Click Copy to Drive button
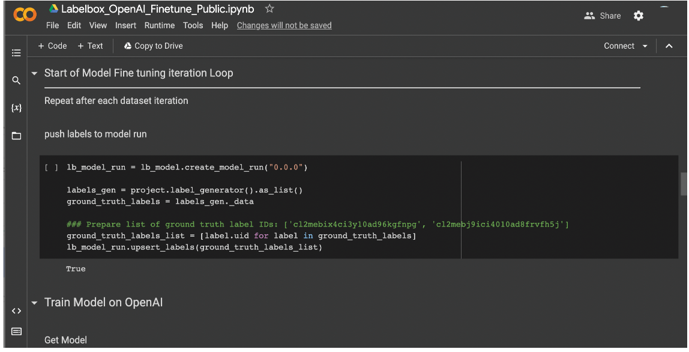Screen dimensions: 689x352 (154, 46)
